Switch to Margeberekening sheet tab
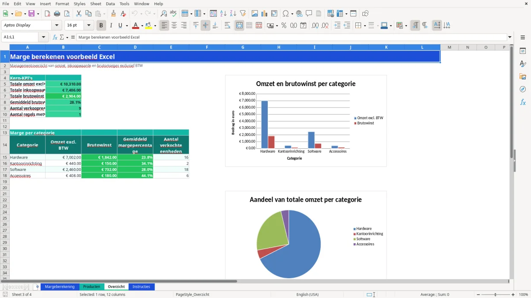The image size is (531, 298). 60,287
